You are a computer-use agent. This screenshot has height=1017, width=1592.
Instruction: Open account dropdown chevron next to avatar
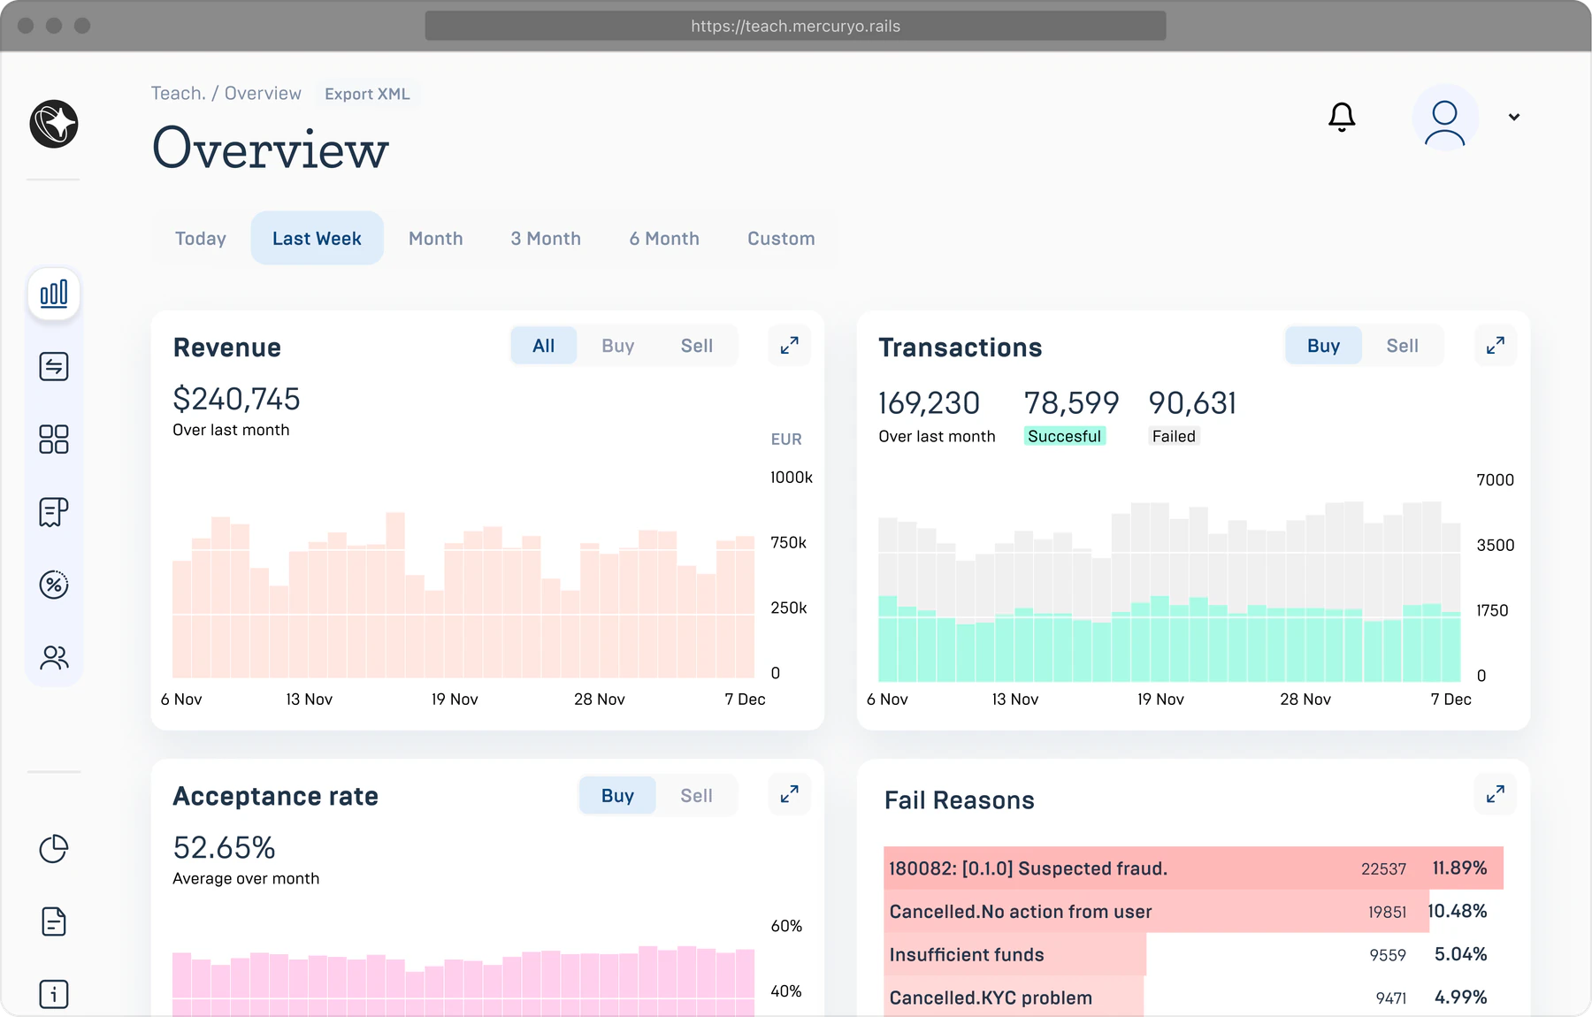1514,117
